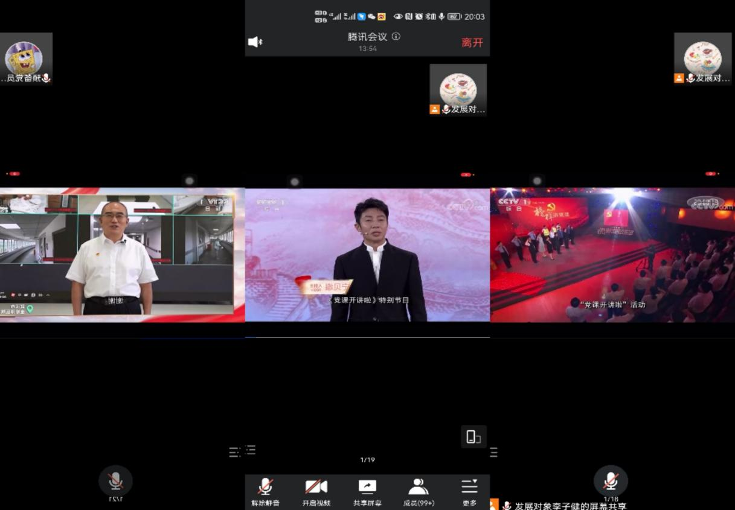Unmute microphone with 解除静音 button
Screen dimensions: 735x510
(x=265, y=491)
